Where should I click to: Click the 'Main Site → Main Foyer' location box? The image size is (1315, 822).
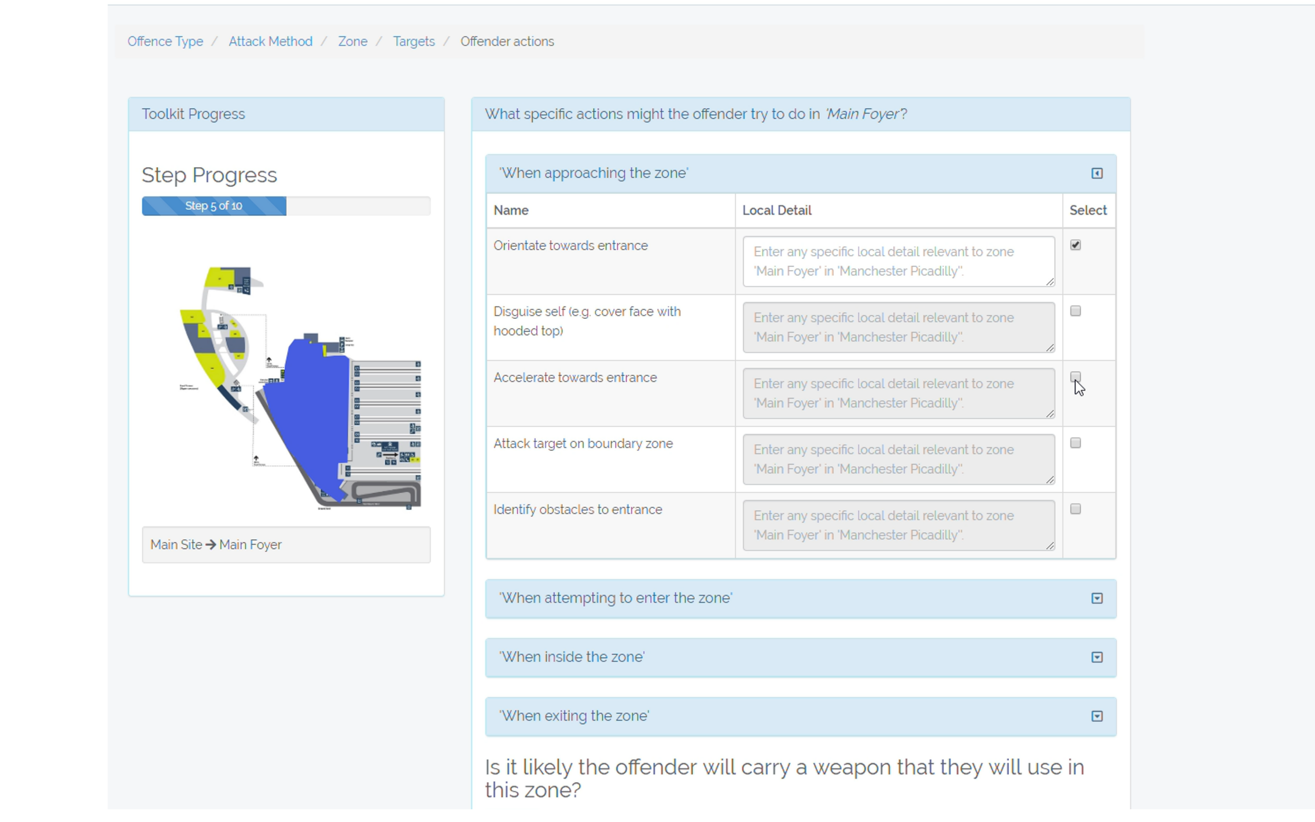[286, 545]
